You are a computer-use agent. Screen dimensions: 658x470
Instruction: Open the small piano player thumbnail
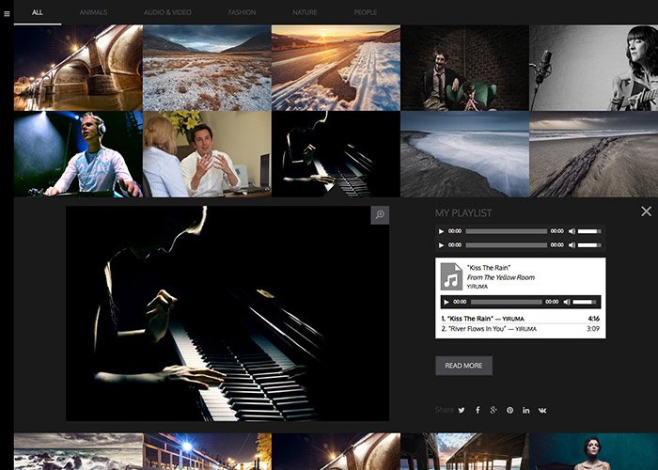click(x=336, y=154)
